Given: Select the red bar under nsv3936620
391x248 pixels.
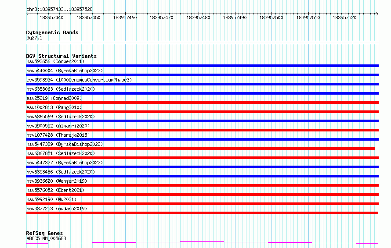Looking at the screenshot, I should point(202,185).
